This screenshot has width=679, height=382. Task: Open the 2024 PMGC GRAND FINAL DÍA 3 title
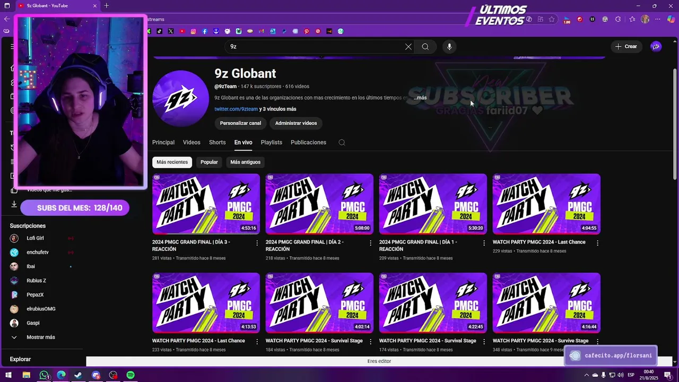[x=191, y=245]
